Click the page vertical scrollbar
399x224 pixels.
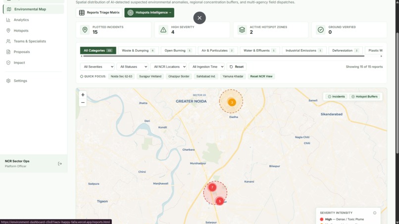[x=397, y=93]
